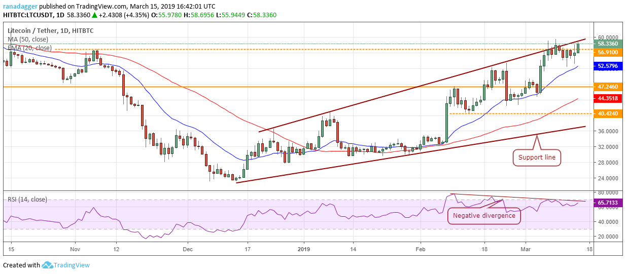
Task: Click the MA (50, close) legend
Action: click(x=28, y=39)
